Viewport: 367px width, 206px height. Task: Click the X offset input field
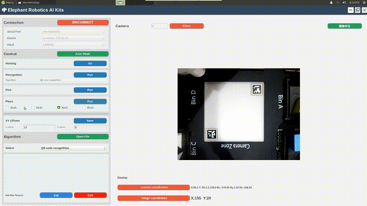click(x=39, y=127)
